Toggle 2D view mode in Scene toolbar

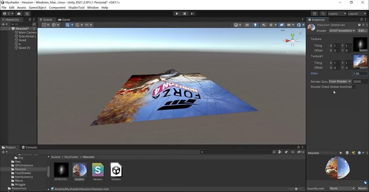(247, 25)
